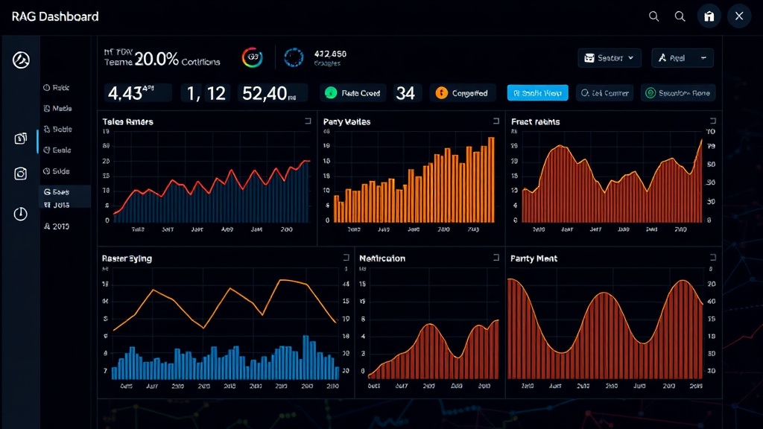
Task: Select the camera icon in the left rail
Action: pos(20,174)
